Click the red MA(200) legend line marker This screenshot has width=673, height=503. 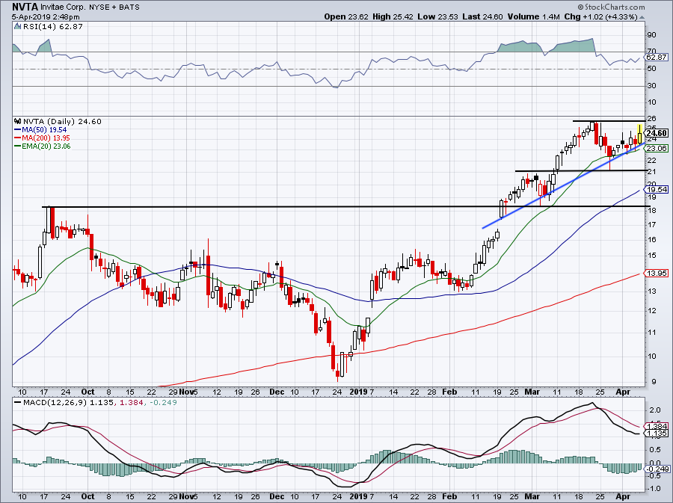[18, 138]
